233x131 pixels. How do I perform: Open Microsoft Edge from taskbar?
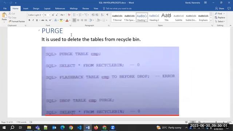(63, 128)
